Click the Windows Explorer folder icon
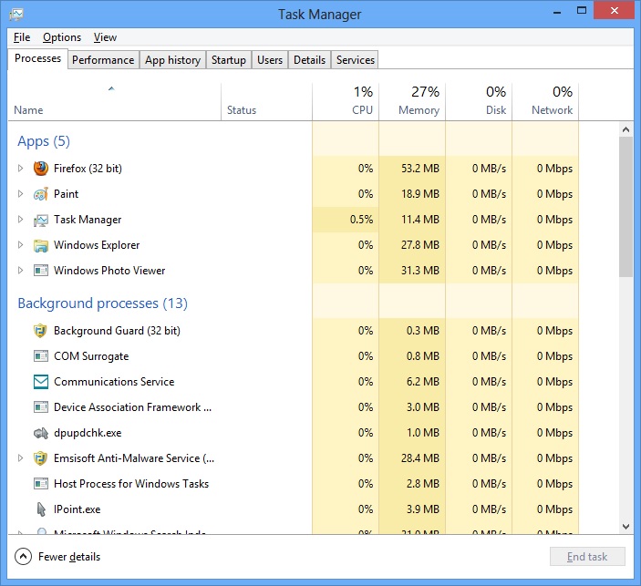The height and width of the screenshot is (586, 641). (40, 245)
